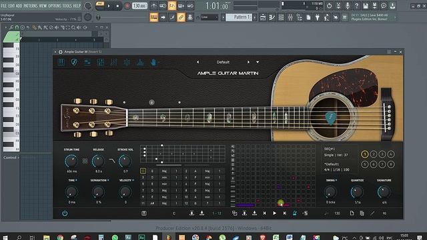Open the Channel rack icon
This screenshot has height=240, width=427.
[x=281, y=17]
